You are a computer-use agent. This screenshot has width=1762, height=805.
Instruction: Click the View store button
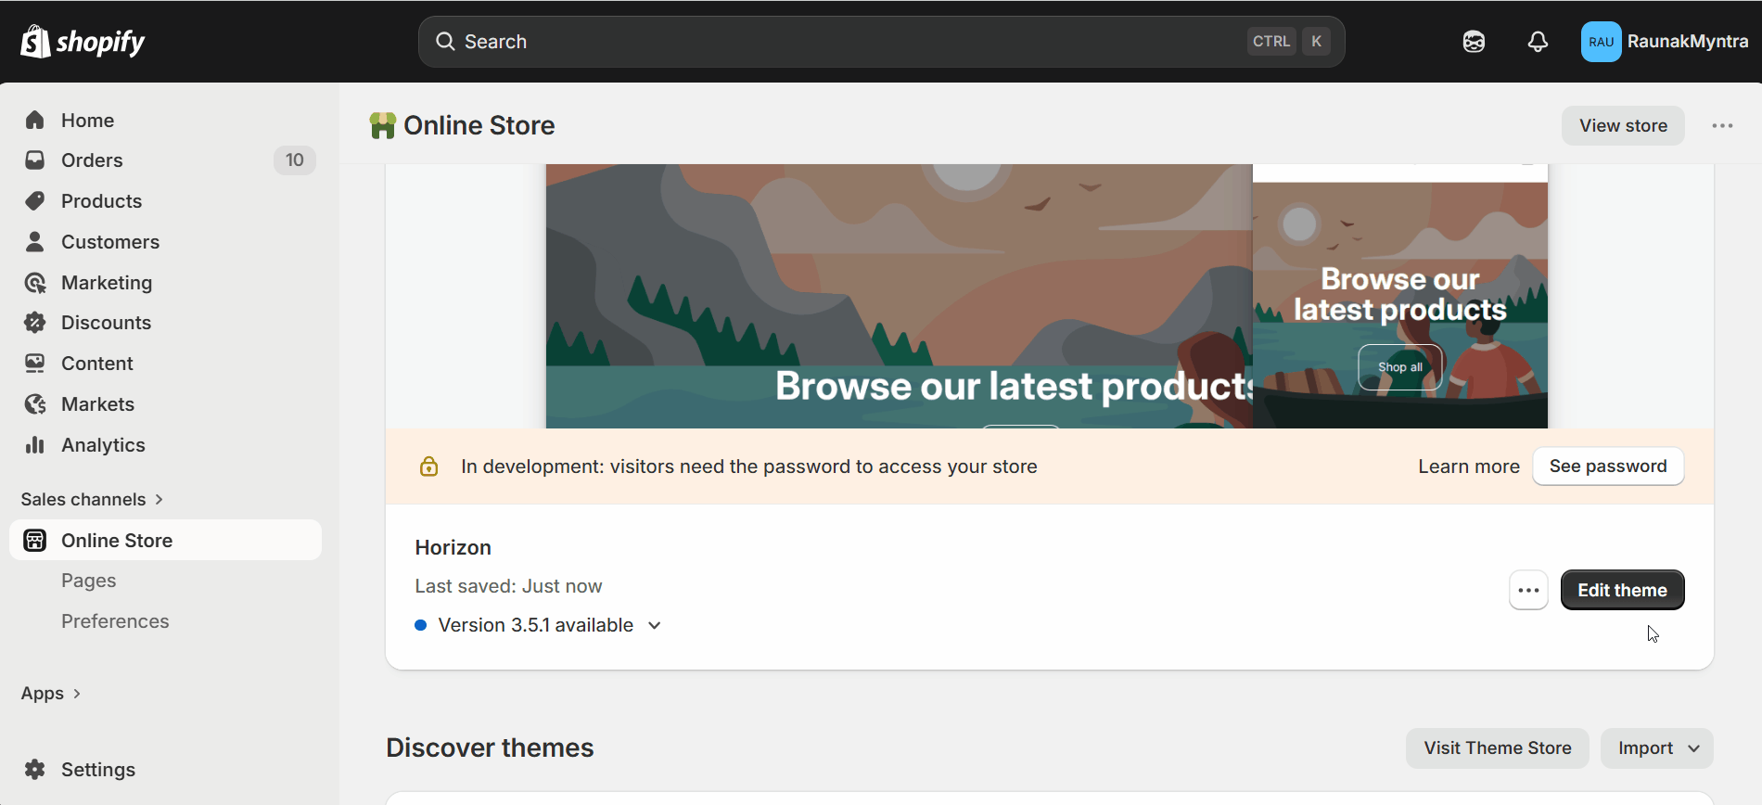[1623, 126]
